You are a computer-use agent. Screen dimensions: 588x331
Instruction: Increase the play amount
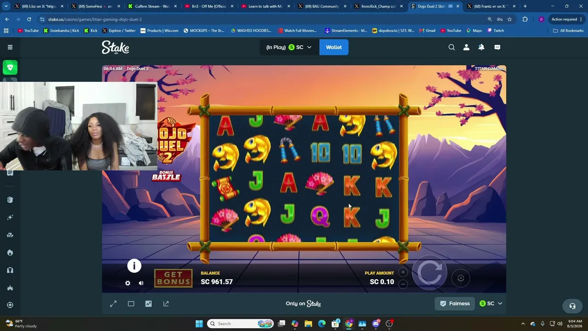coord(403,272)
